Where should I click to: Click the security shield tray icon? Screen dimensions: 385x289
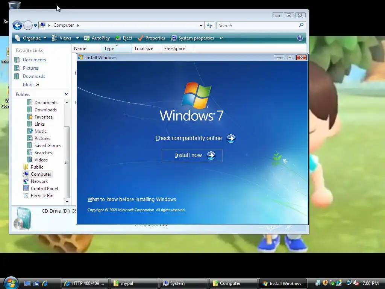click(325, 283)
